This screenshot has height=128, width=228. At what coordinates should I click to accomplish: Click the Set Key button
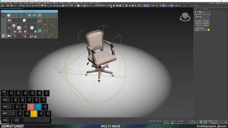(x=205, y=123)
